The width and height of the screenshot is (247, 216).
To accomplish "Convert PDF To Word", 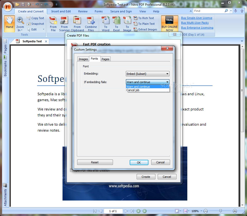I will [x=105, y=24].
